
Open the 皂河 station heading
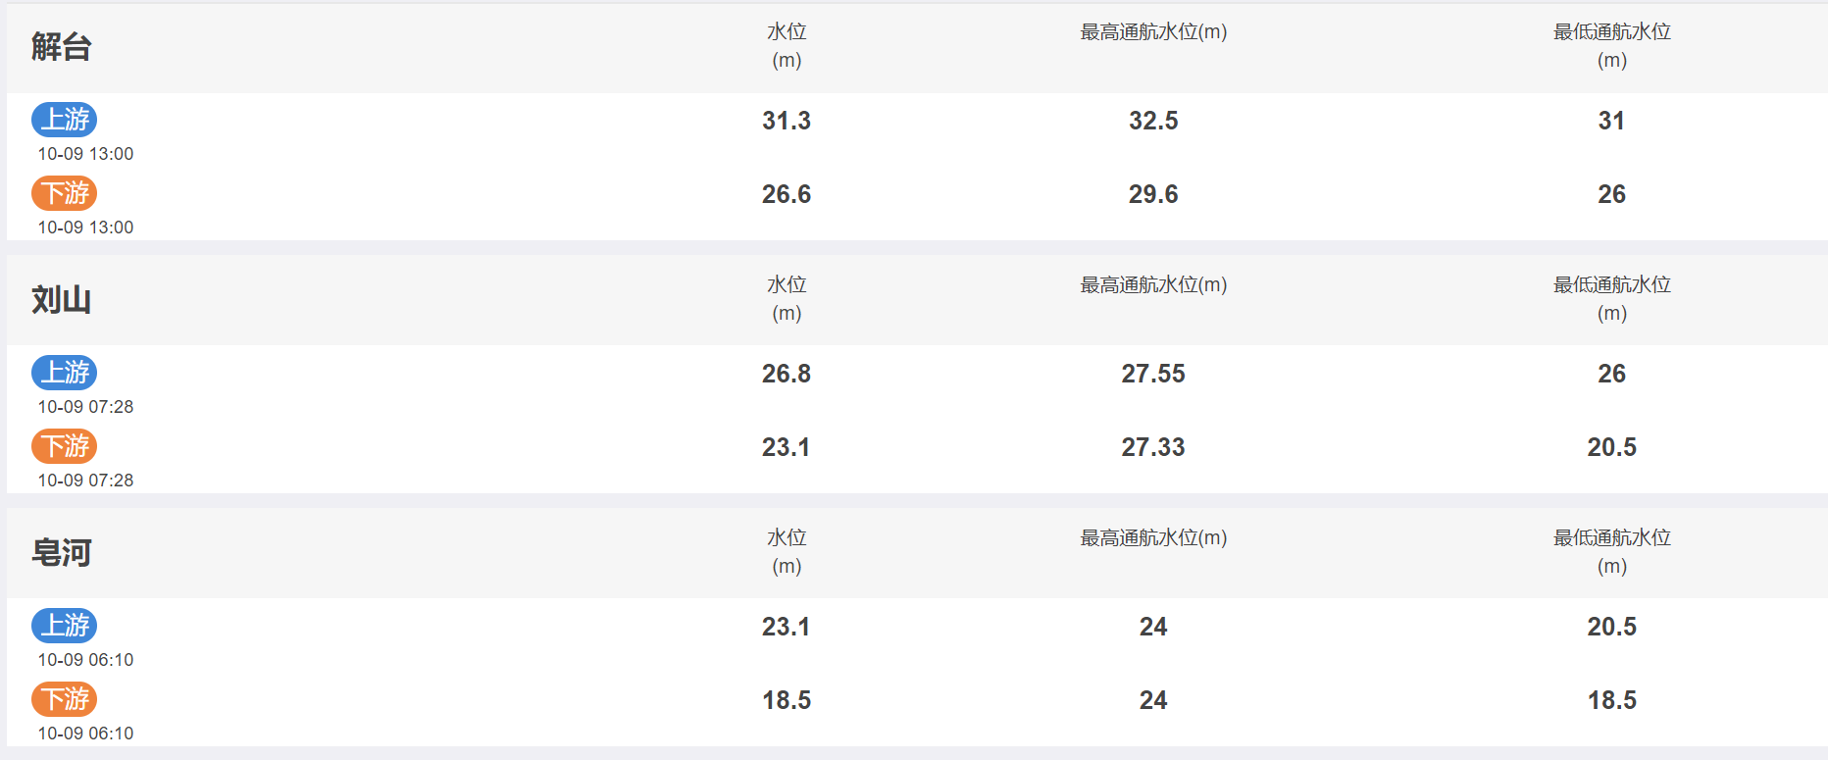click(x=61, y=553)
